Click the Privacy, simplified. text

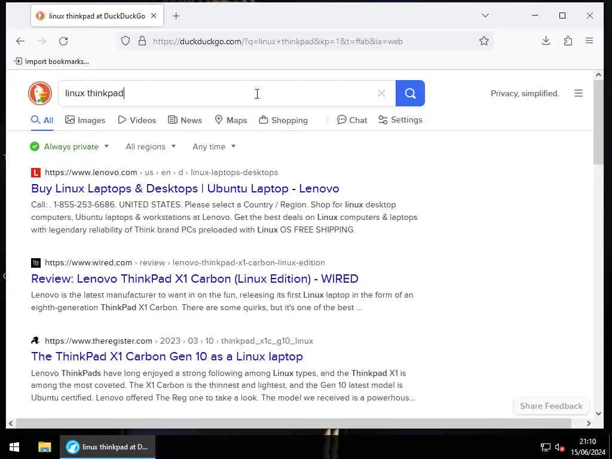525,93
